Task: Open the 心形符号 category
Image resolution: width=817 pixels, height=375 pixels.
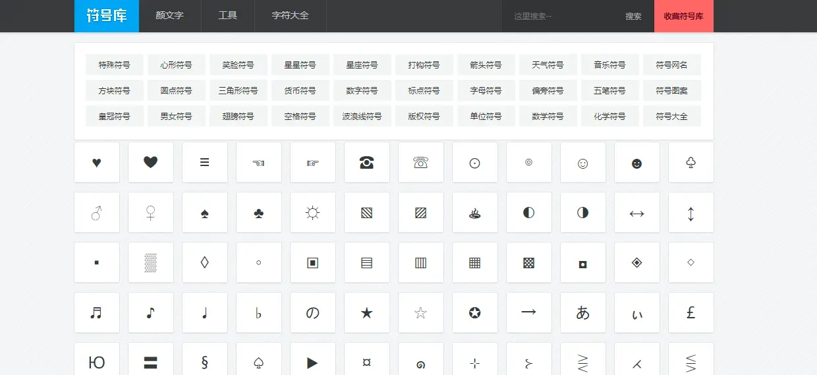Action: pos(177,65)
